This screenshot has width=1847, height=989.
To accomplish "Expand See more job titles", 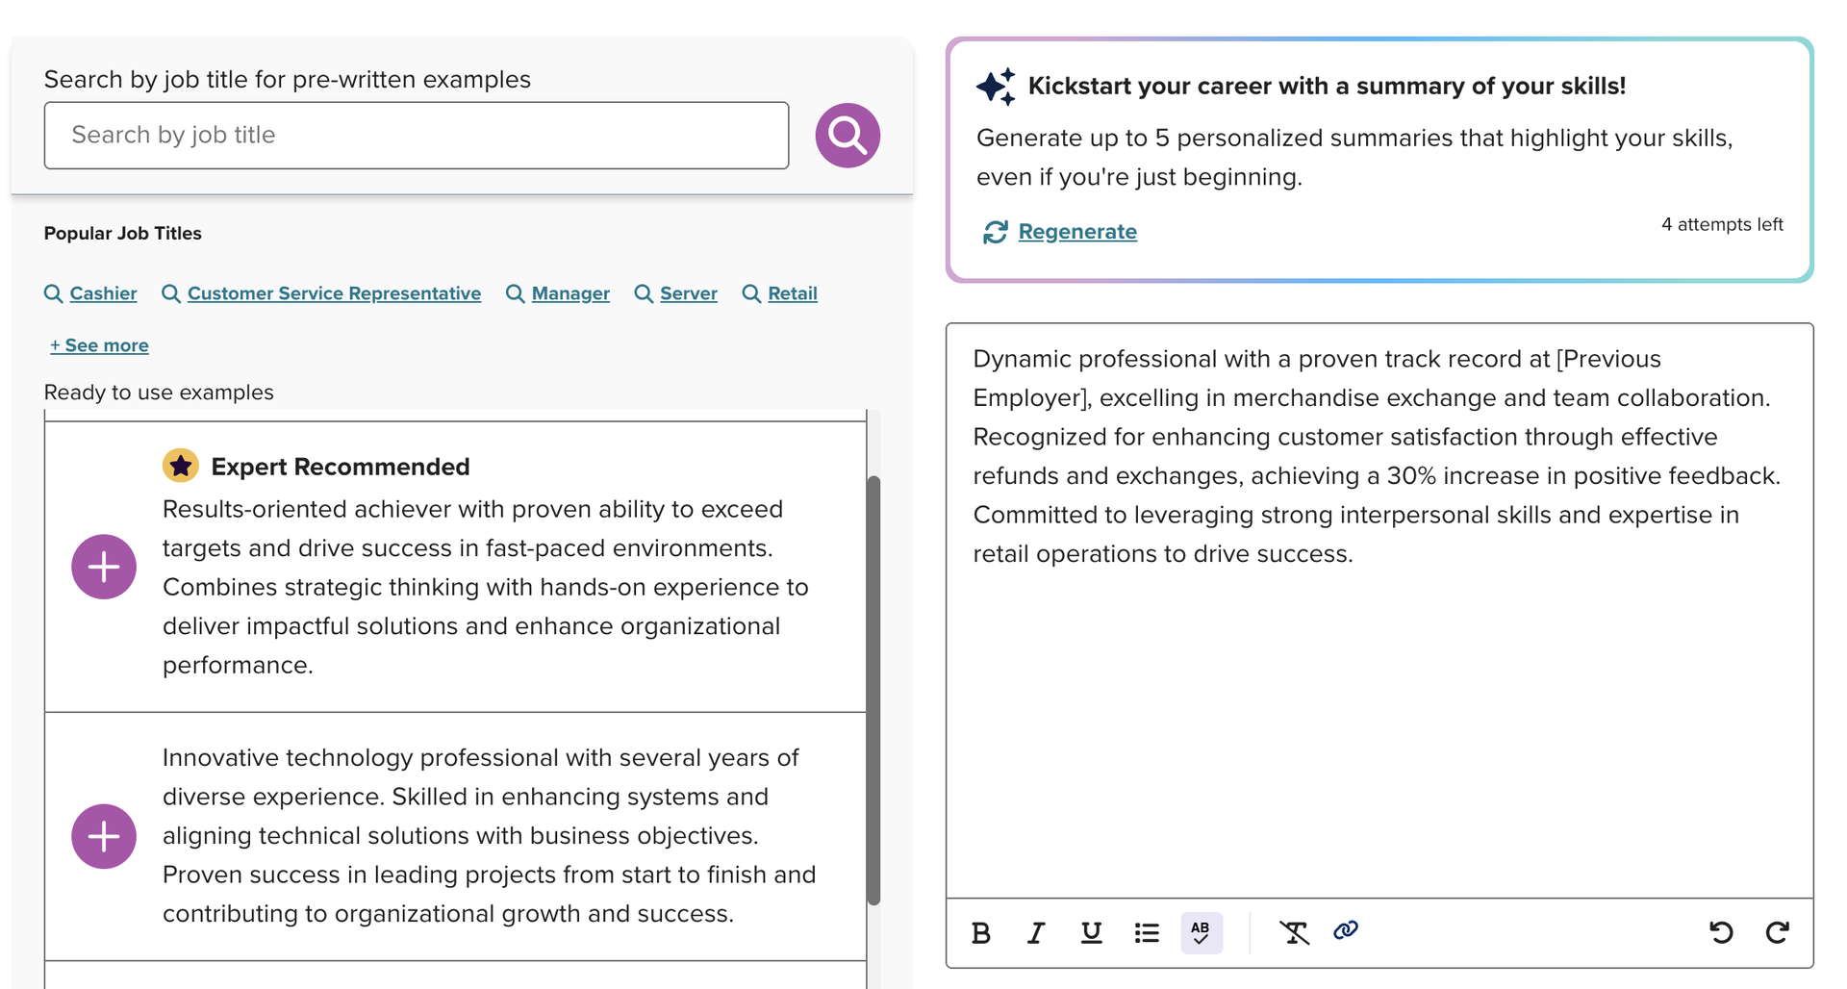I will [99, 344].
